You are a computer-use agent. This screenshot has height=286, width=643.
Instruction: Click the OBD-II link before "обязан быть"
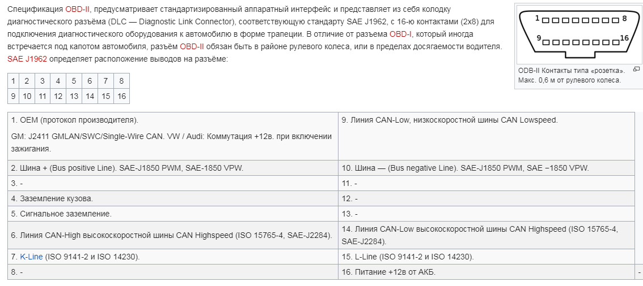click(192, 46)
